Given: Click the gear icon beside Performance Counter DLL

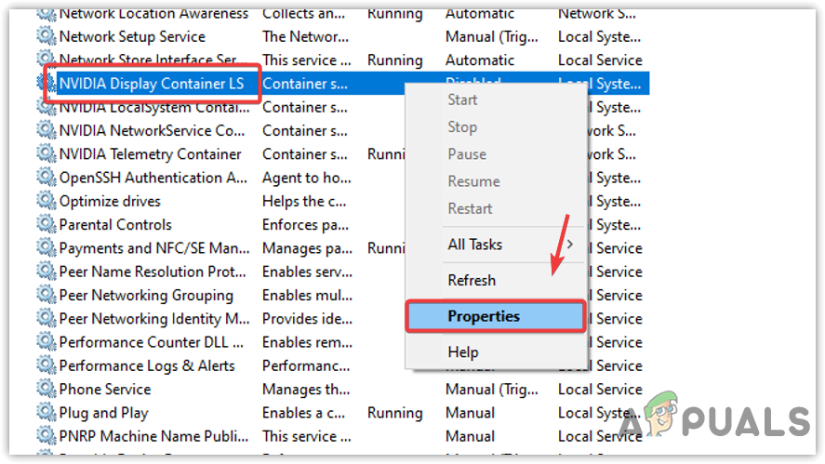Looking at the screenshot, I should tap(47, 342).
